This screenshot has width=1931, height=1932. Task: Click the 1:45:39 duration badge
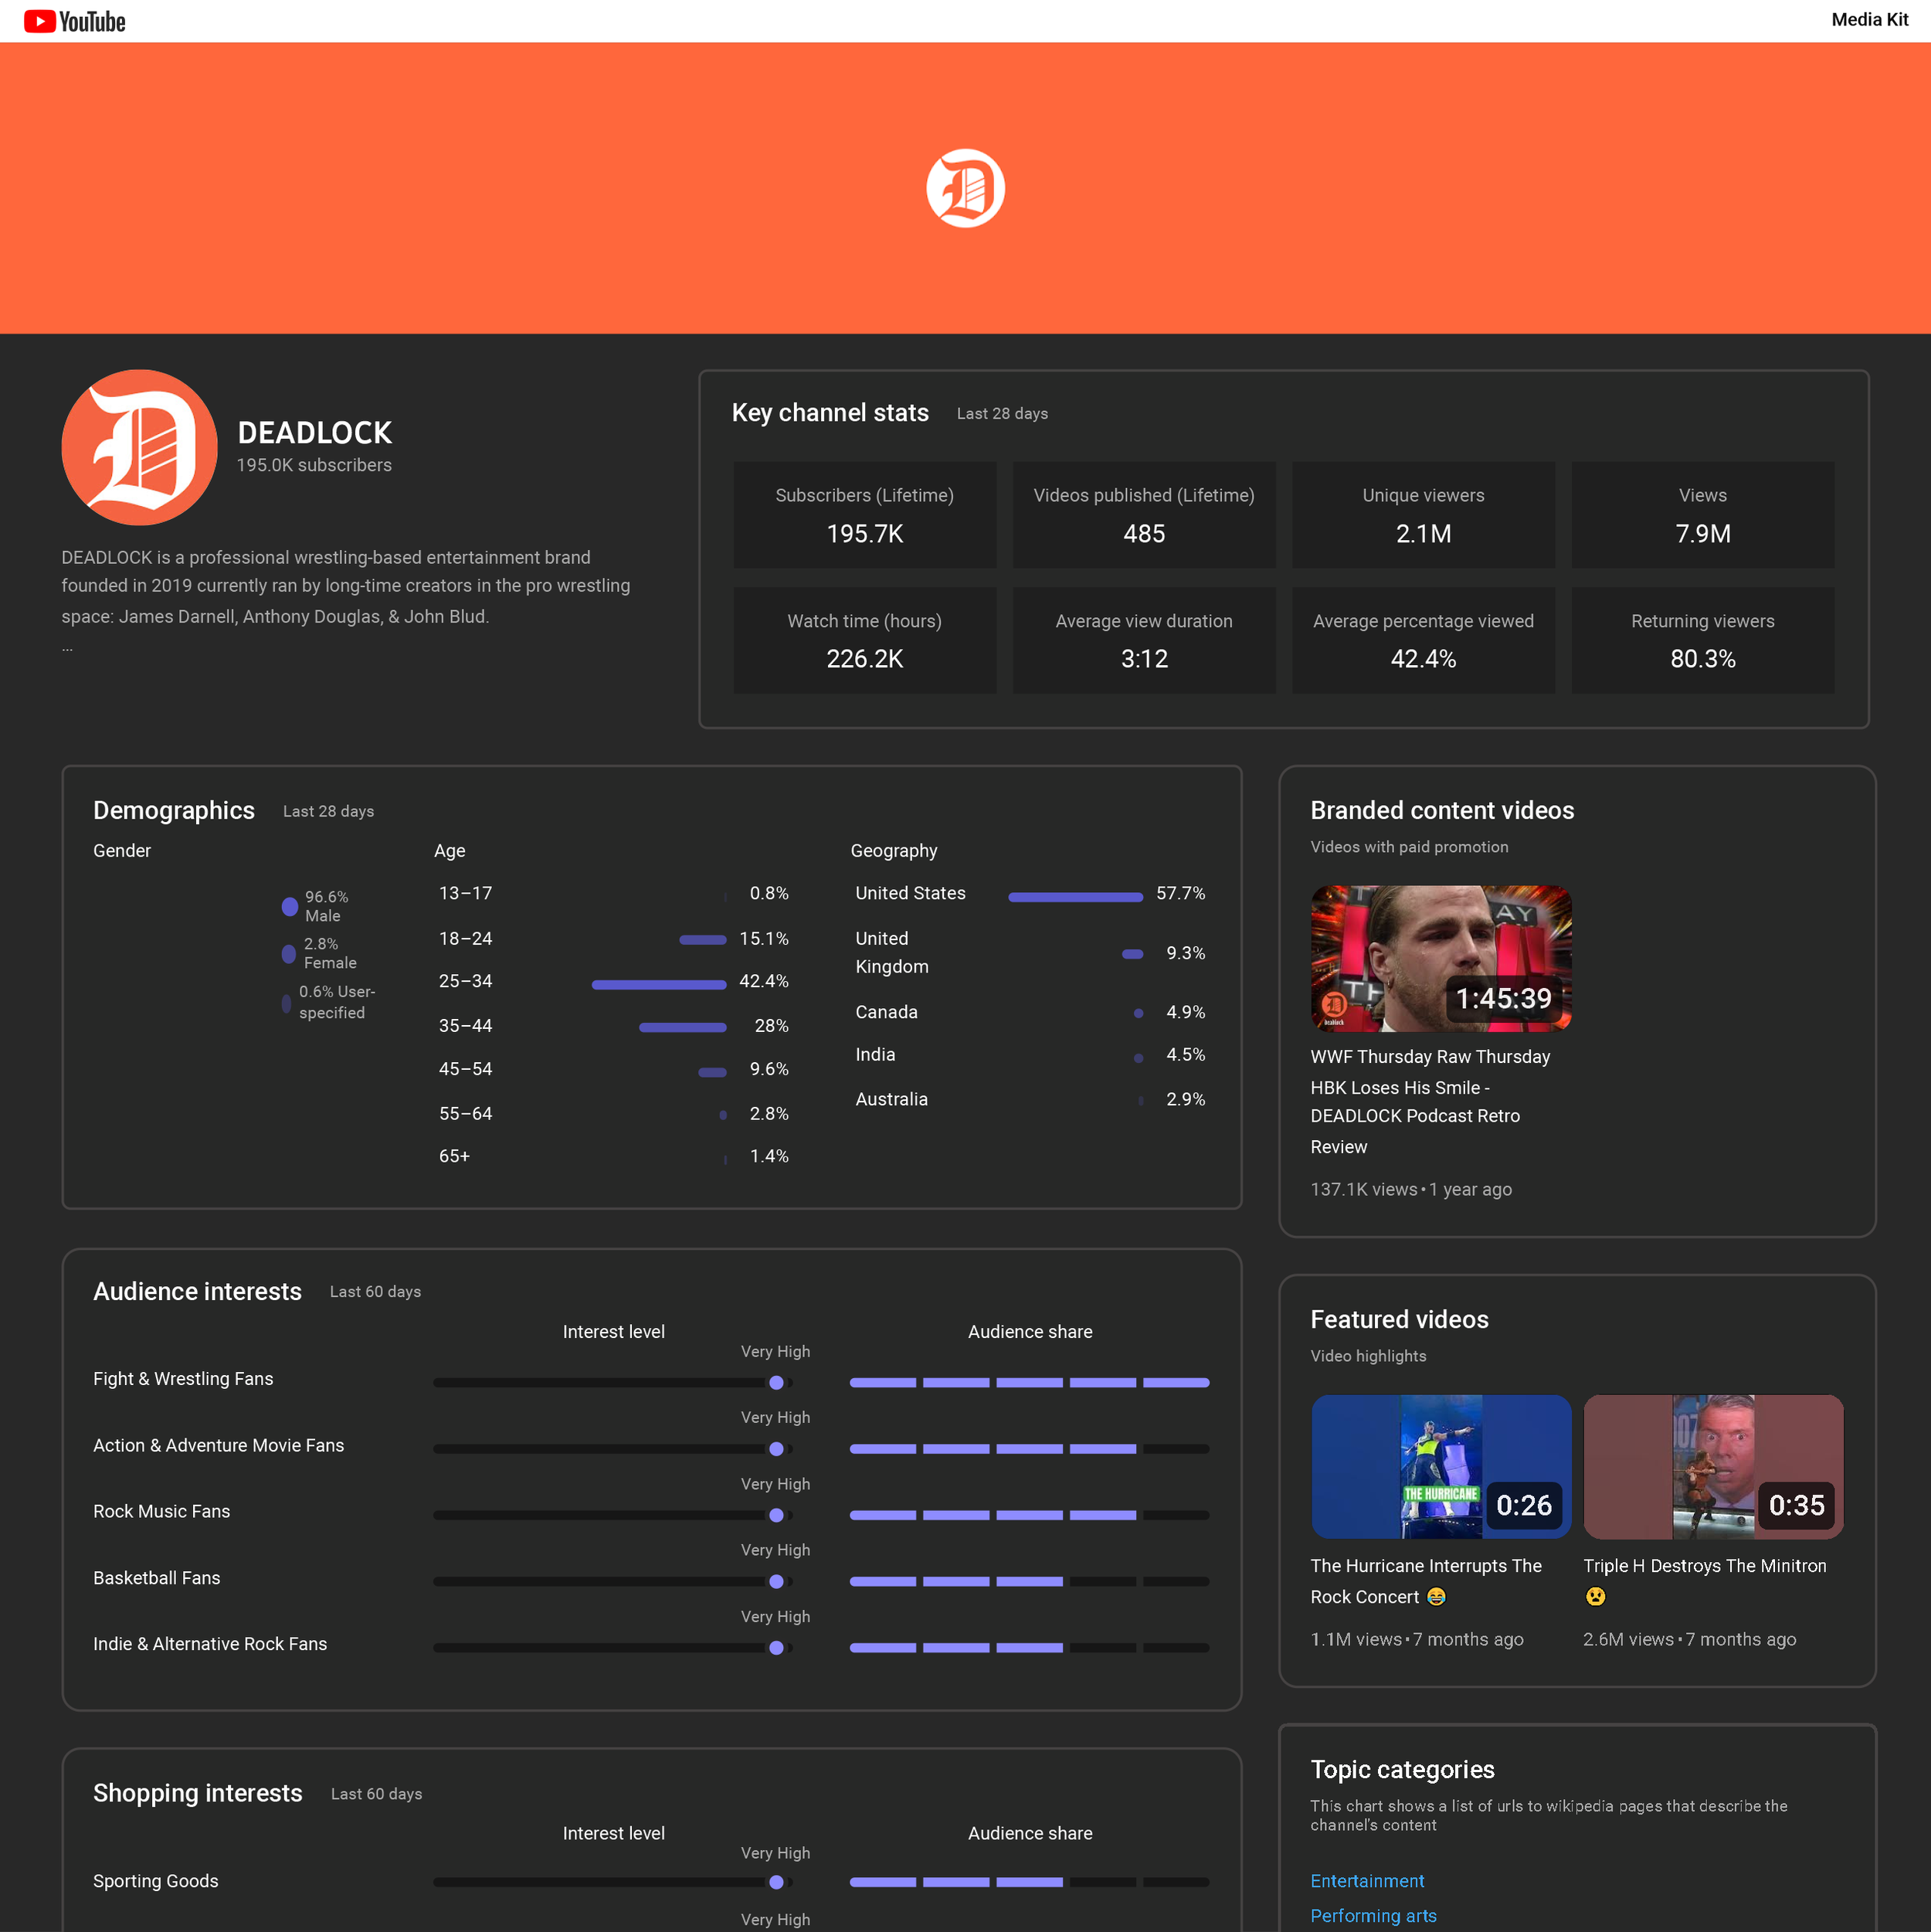pyautogui.click(x=1503, y=997)
